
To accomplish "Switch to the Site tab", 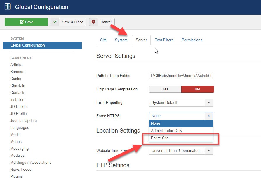I will (x=103, y=40).
